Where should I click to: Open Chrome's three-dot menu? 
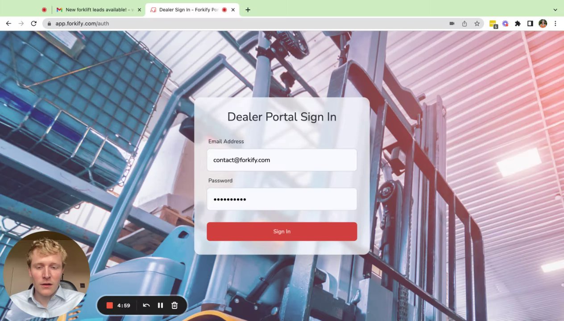[555, 24]
